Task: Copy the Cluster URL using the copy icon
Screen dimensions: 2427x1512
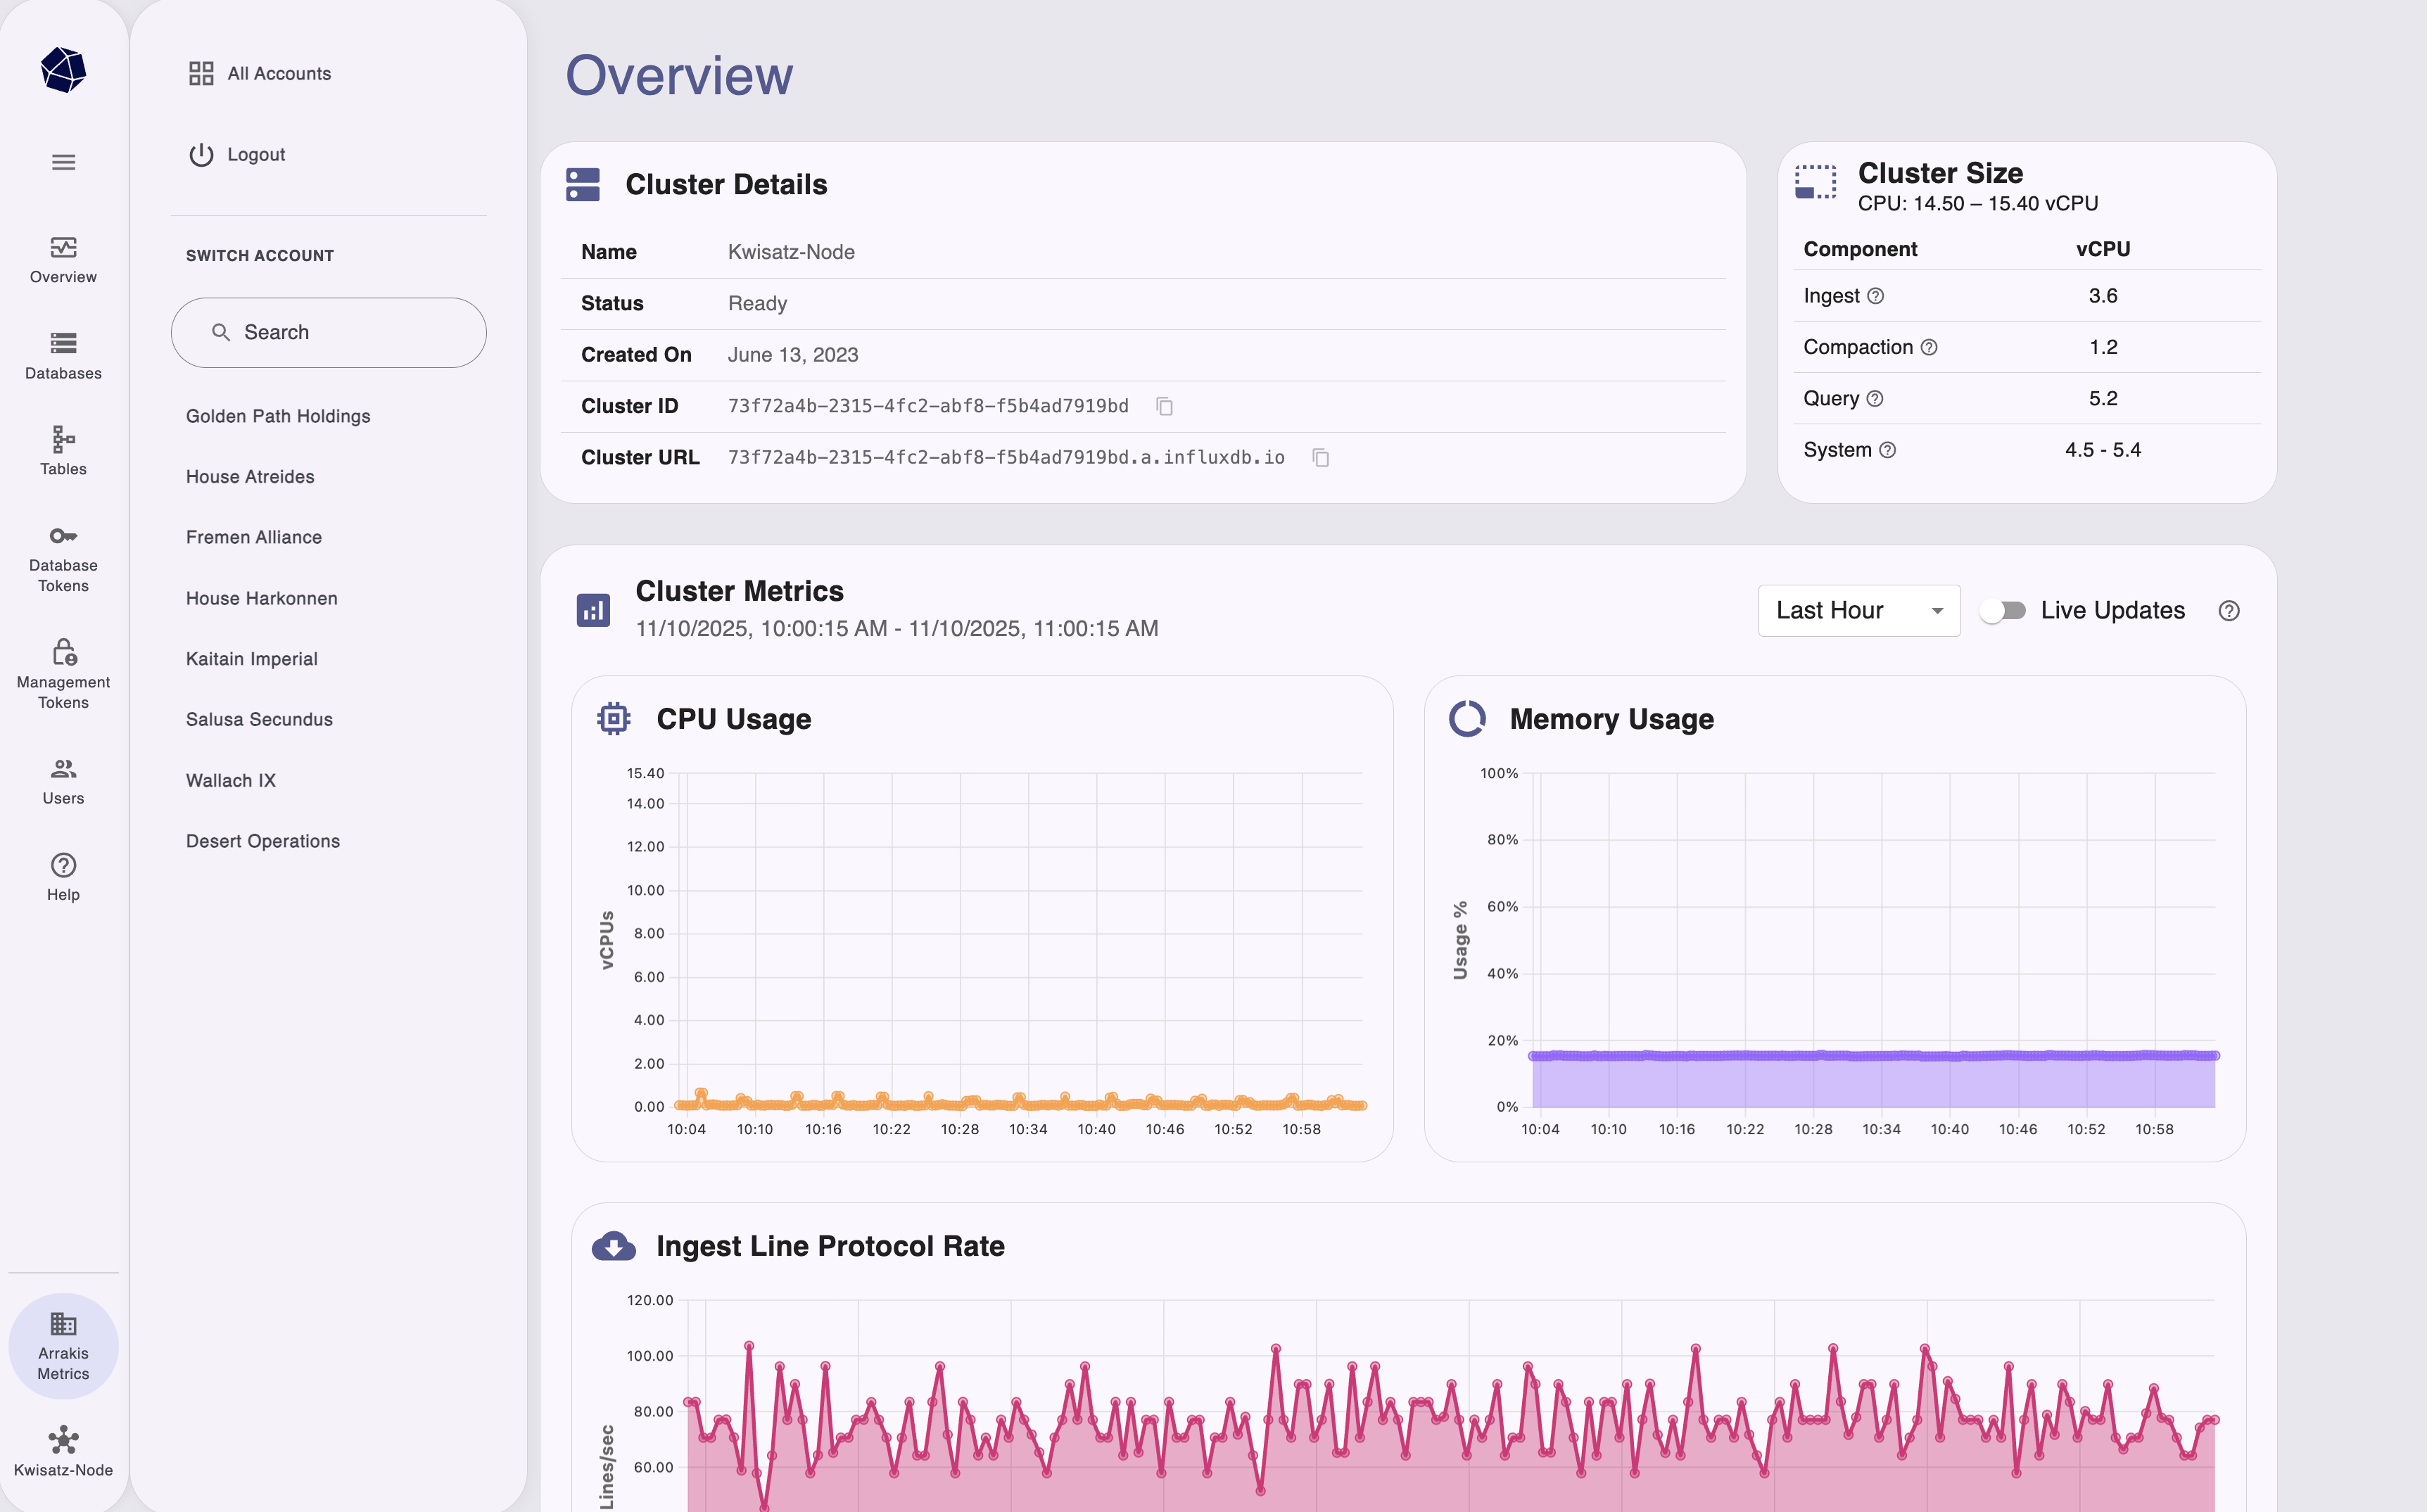Action: tap(1321, 457)
